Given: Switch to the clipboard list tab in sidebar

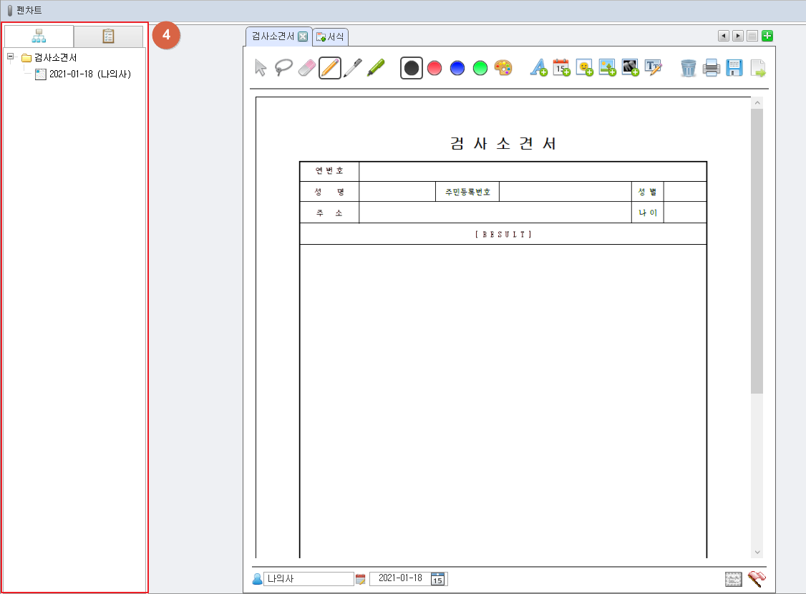Looking at the screenshot, I should [x=108, y=36].
